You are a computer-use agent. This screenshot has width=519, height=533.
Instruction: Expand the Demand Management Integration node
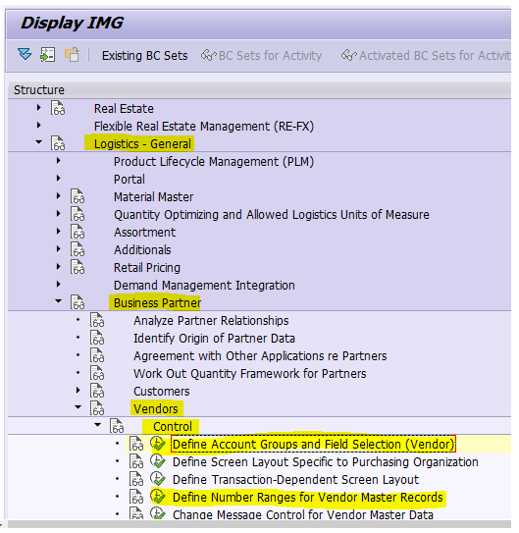59,285
